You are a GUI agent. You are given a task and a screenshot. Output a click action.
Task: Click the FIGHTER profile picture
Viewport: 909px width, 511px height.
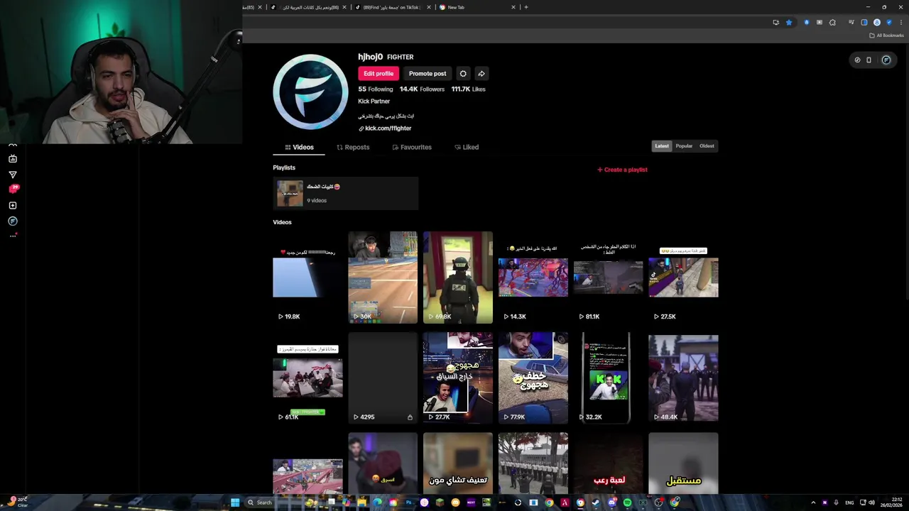(310, 92)
